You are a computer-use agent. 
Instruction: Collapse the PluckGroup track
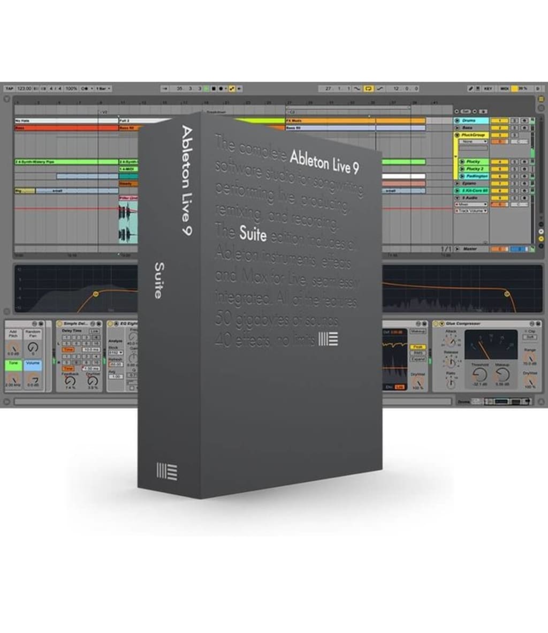point(457,135)
